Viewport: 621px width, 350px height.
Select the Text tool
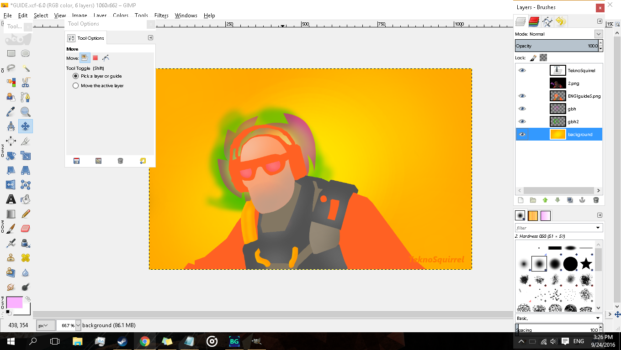(11, 199)
